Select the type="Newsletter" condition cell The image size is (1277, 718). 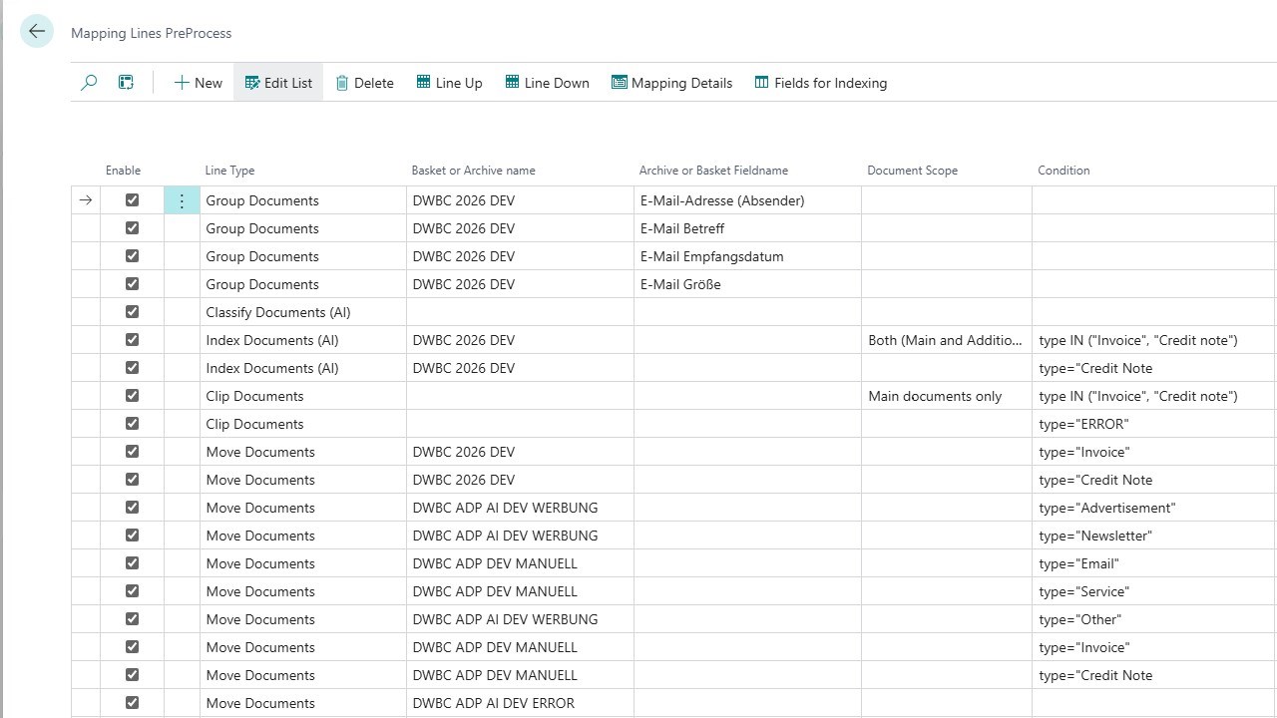[1153, 536]
